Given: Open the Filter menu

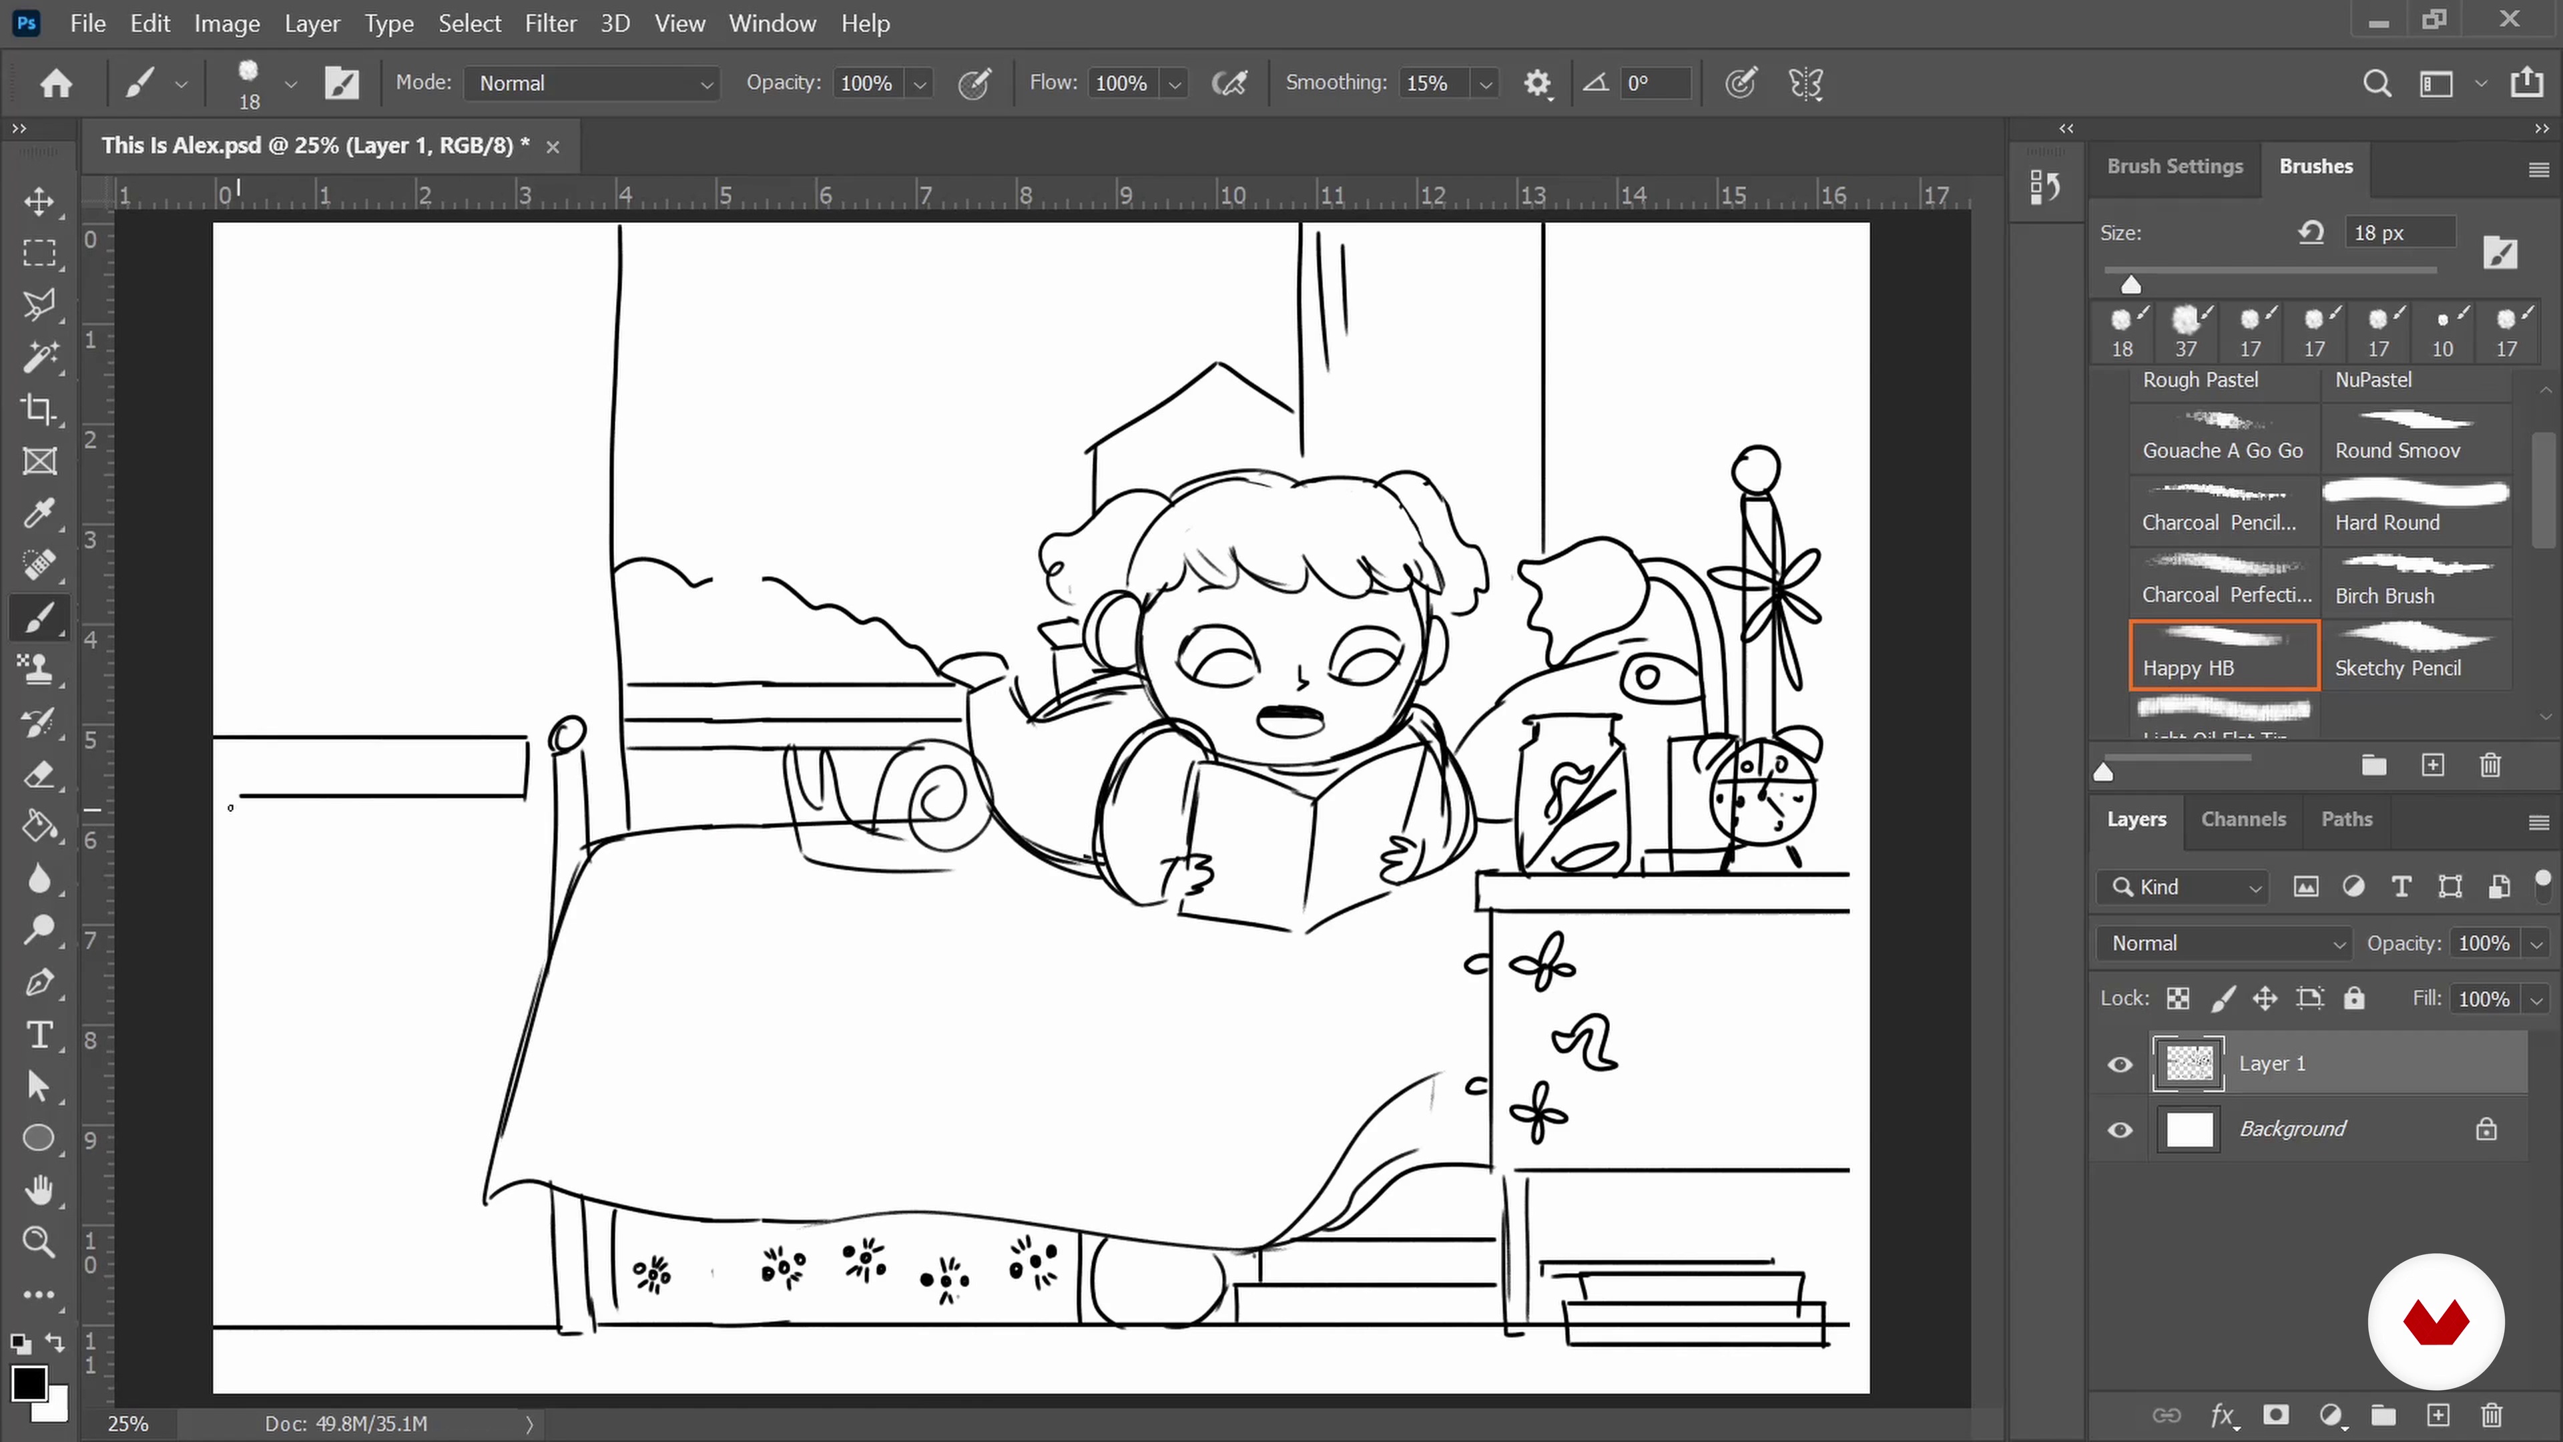Looking at the screenshot, I should tap(550, 23).
